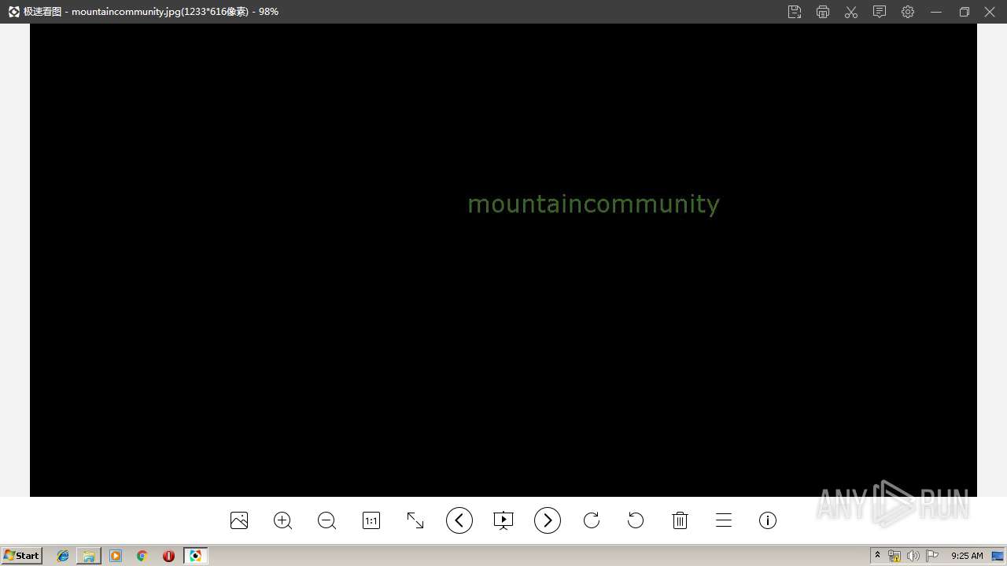Open Action Center flag icon
The width and height of the screenshot is (1007, 566).
(x=932, y=556)
